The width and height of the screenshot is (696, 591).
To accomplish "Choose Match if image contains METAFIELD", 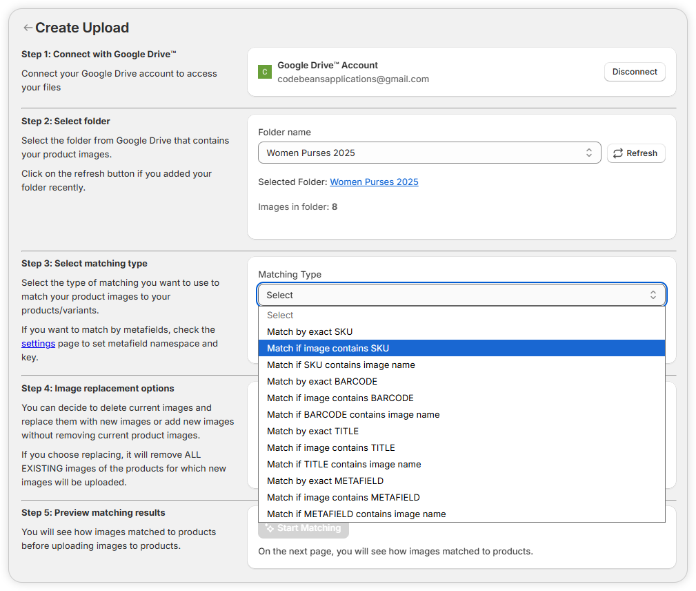I will coord(343,497).
